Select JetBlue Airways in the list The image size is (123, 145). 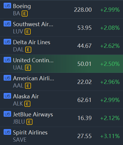click(61, 118)
